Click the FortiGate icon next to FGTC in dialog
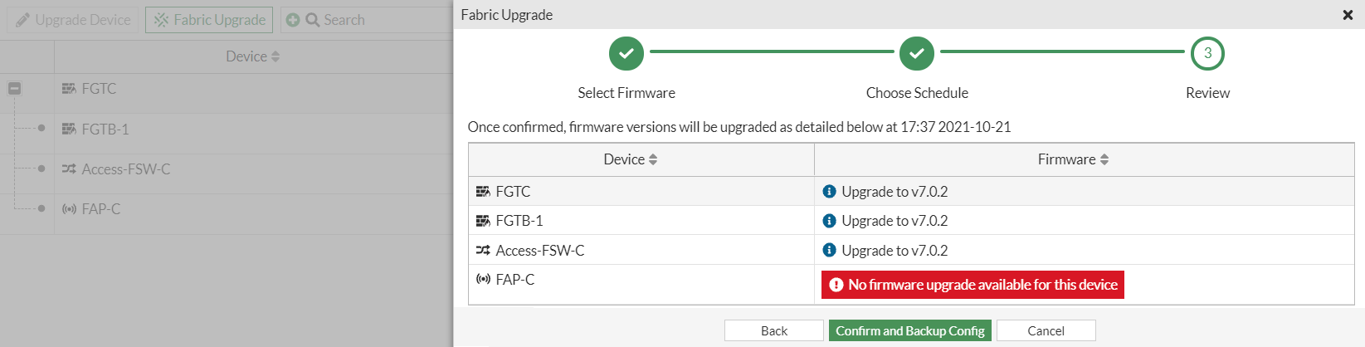Image resolution: width=1365 pixels, height=347 pixels. point(483,192)
